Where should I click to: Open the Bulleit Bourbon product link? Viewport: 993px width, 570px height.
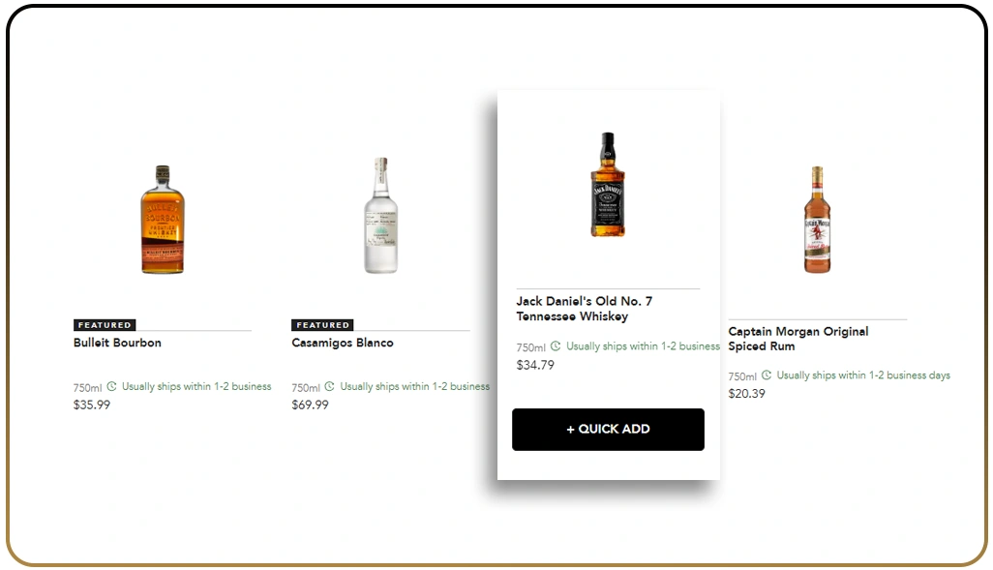pyautogui.click(x=116, y=343)
